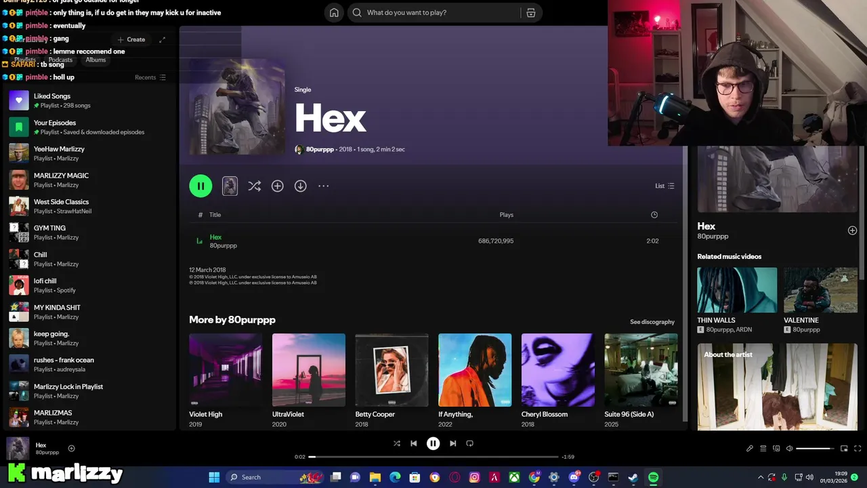The image size is (867, 488).
Task: Select the Podcasts filter chip
Action: 60,60
